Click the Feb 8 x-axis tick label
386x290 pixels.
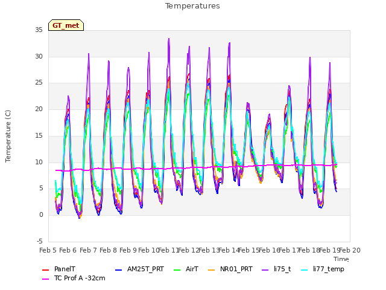click(x=108, y=250)
